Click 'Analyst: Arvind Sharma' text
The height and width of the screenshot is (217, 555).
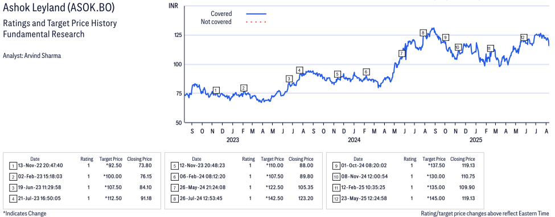tap(31, 56)
